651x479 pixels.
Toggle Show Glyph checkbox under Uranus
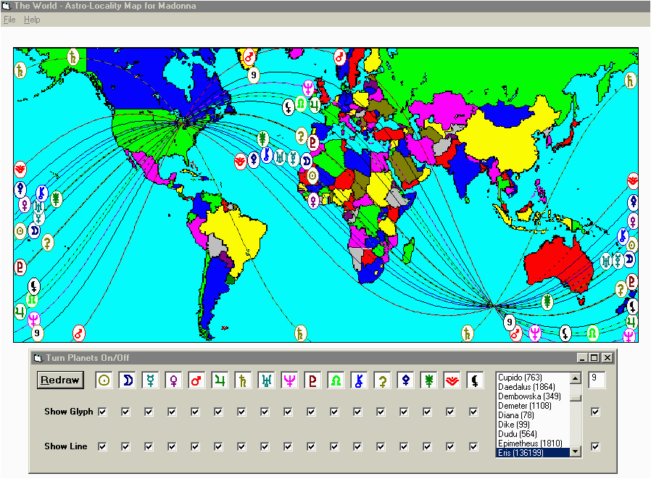[265, 412]
